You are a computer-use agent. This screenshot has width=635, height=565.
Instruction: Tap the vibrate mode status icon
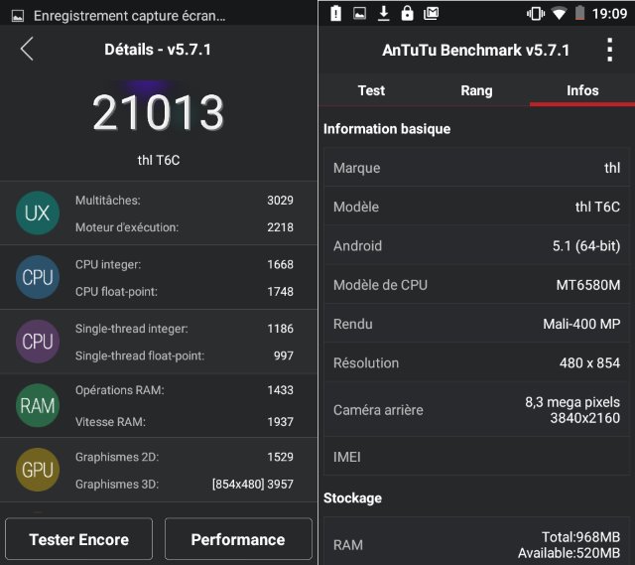536,14
